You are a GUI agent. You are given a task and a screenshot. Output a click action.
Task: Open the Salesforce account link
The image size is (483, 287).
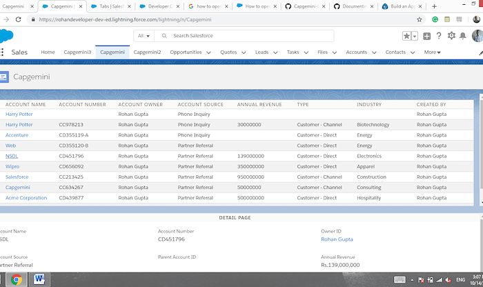(x=17, y=177)
